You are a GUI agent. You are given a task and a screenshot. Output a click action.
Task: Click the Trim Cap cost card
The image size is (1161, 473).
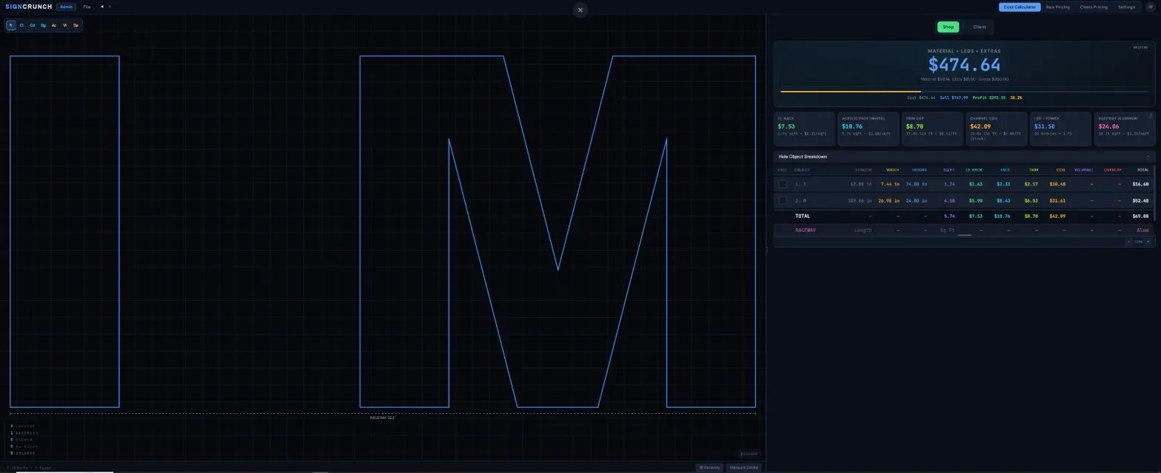(932, 129)
